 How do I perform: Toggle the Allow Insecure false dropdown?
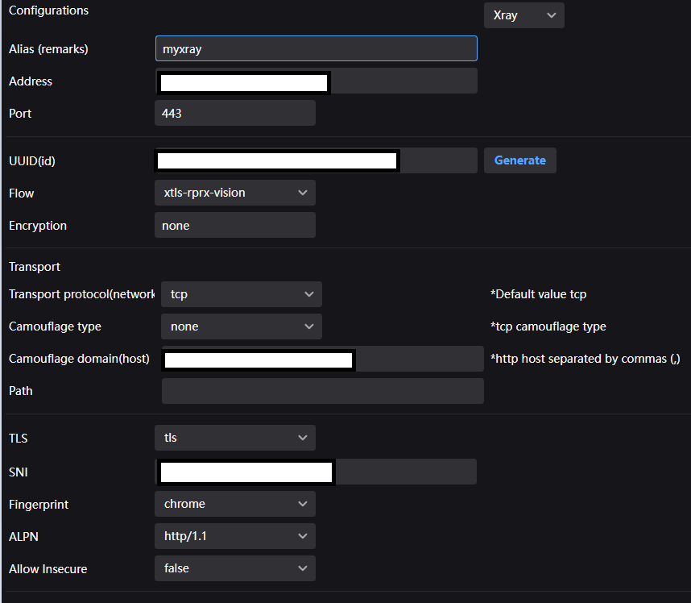234,568
